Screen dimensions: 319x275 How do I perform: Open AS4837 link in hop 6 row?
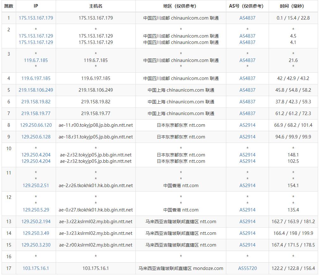click(x=247, y=102)
